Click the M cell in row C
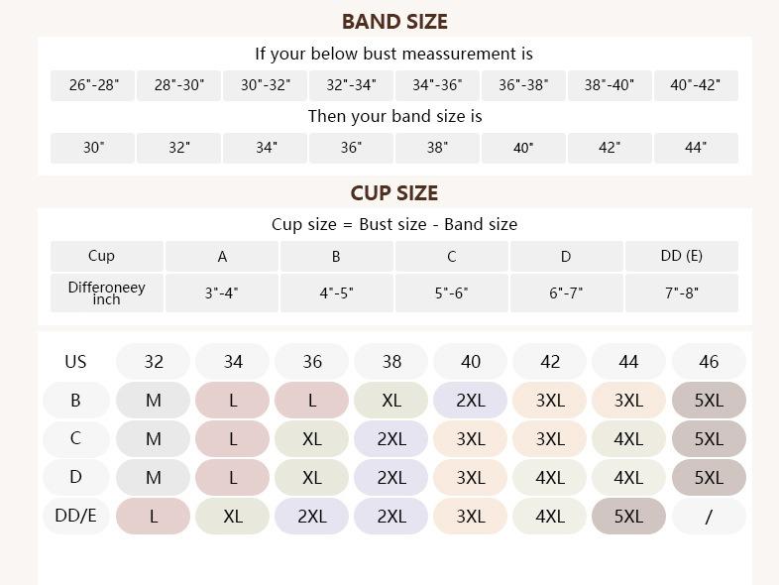779x585 pixels. pos(154,439)
